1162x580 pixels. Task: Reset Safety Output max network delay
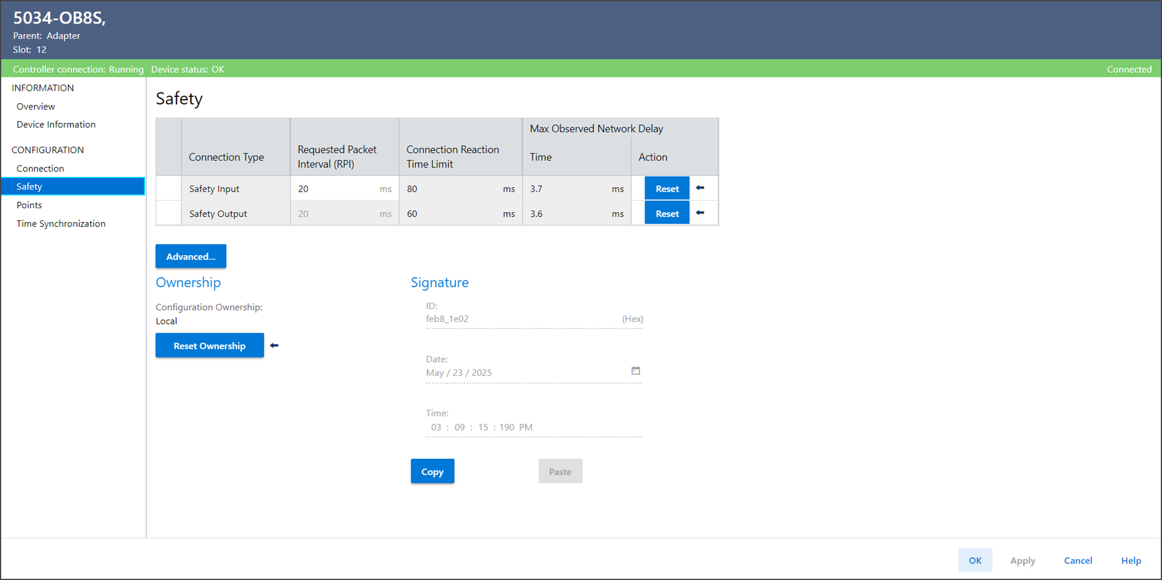[x=667, y=214]
